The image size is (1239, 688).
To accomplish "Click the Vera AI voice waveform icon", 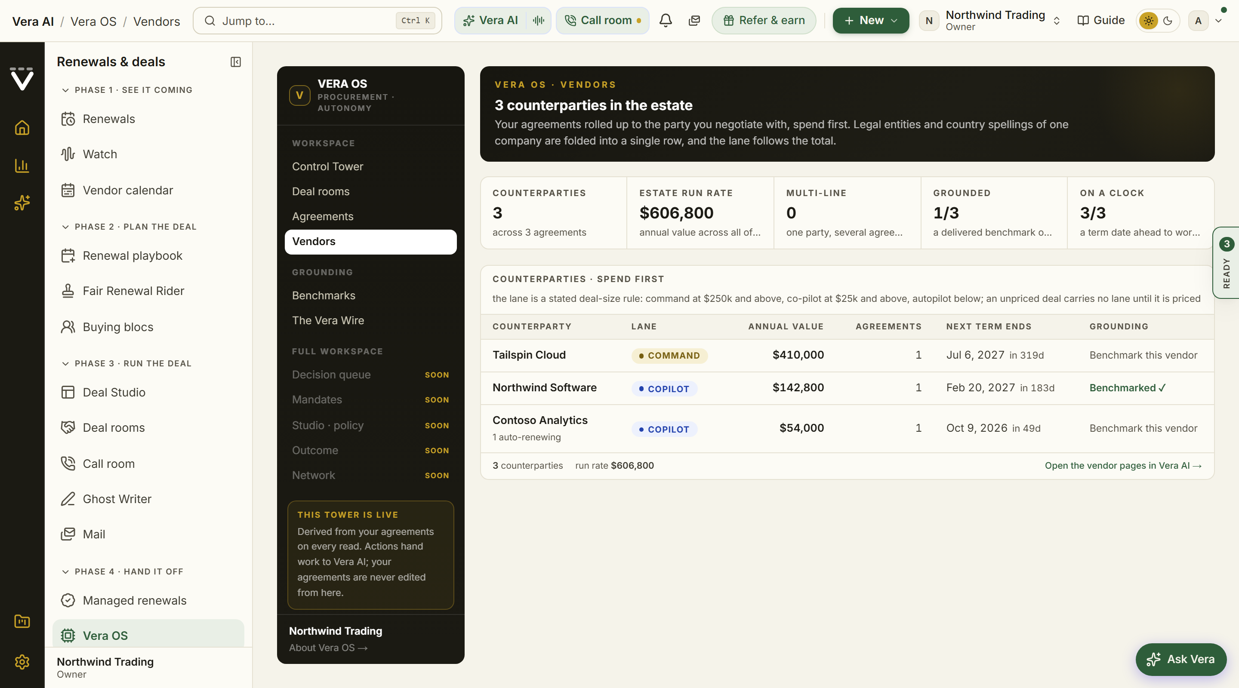I will 539,20.
